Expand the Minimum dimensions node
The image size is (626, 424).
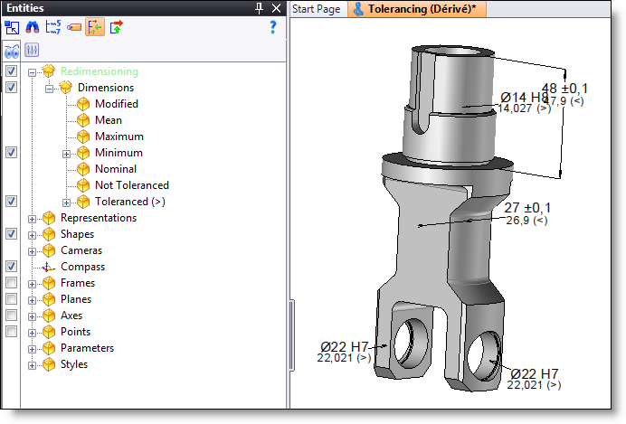point(66,153)
